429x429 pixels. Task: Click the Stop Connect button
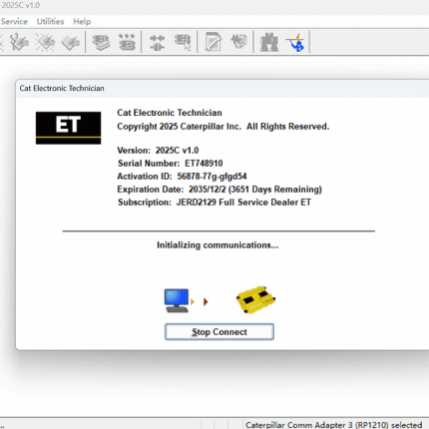[219, 332]
